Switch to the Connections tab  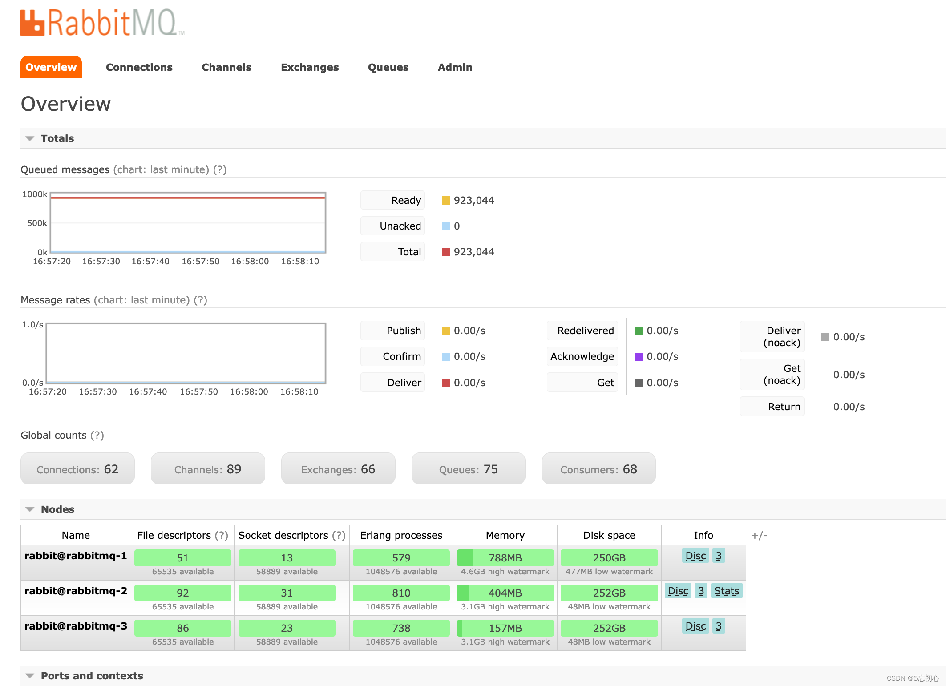(x=139, y=67)
